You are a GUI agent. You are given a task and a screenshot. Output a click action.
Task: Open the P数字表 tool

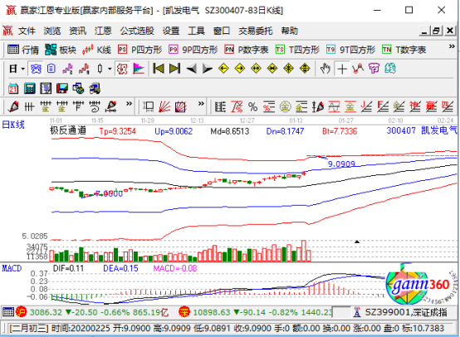coord(247,50)
